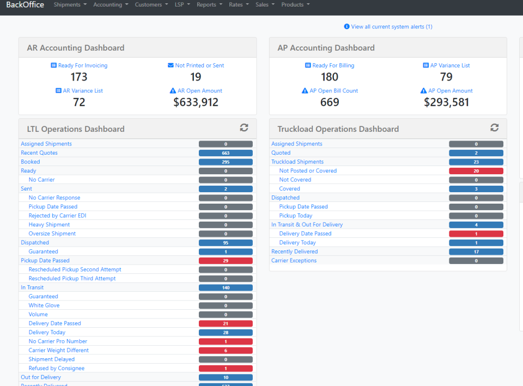Open the Rates dropdown menu
Screen dimensions: 523x386
pyautogui.click(x=238, y=4)
